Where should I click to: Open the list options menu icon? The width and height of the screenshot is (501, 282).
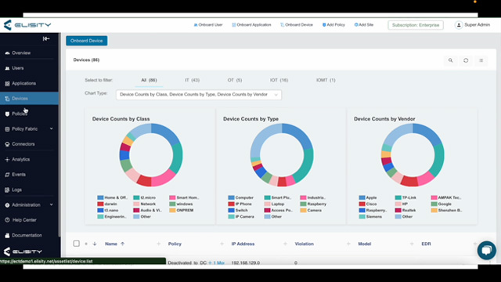(481, 60)
